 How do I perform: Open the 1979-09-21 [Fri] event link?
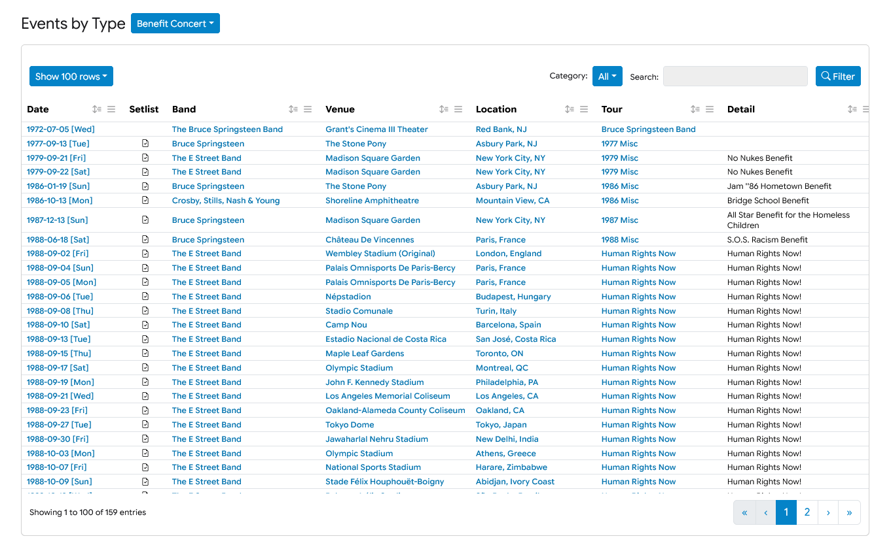58,158
